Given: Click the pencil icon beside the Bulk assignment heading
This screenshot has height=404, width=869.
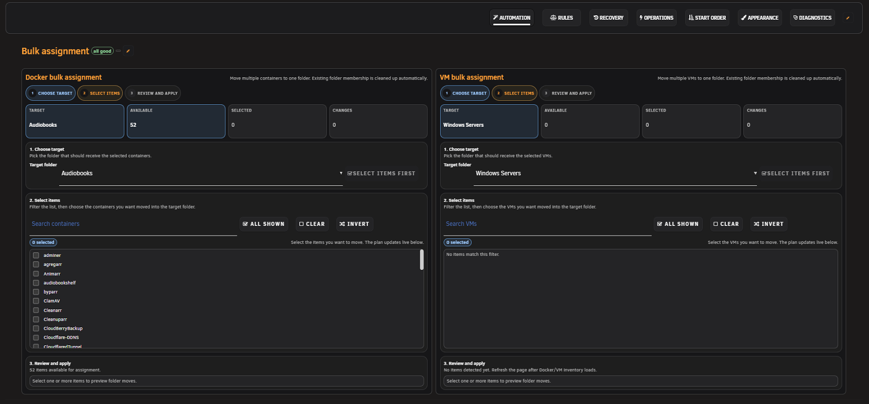Looking at the screenshot, I should pos(128,51).
